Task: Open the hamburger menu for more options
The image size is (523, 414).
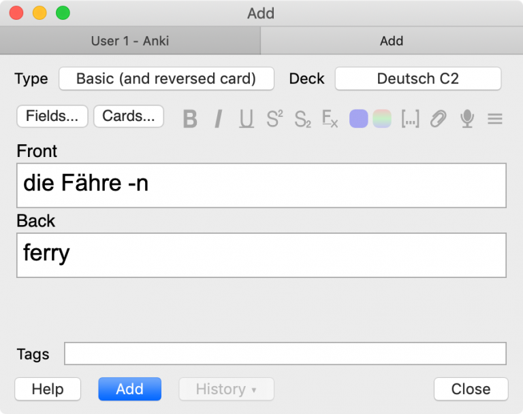Action: pyautogui.click(x=495, y=118)
